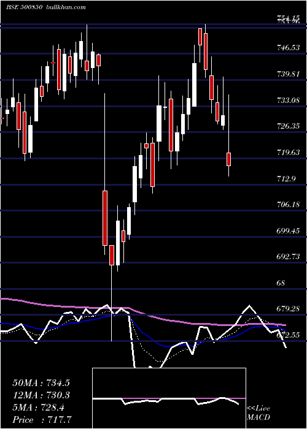Click the 719.63 price axis label

pyautogui.click(x=289, y=153)
